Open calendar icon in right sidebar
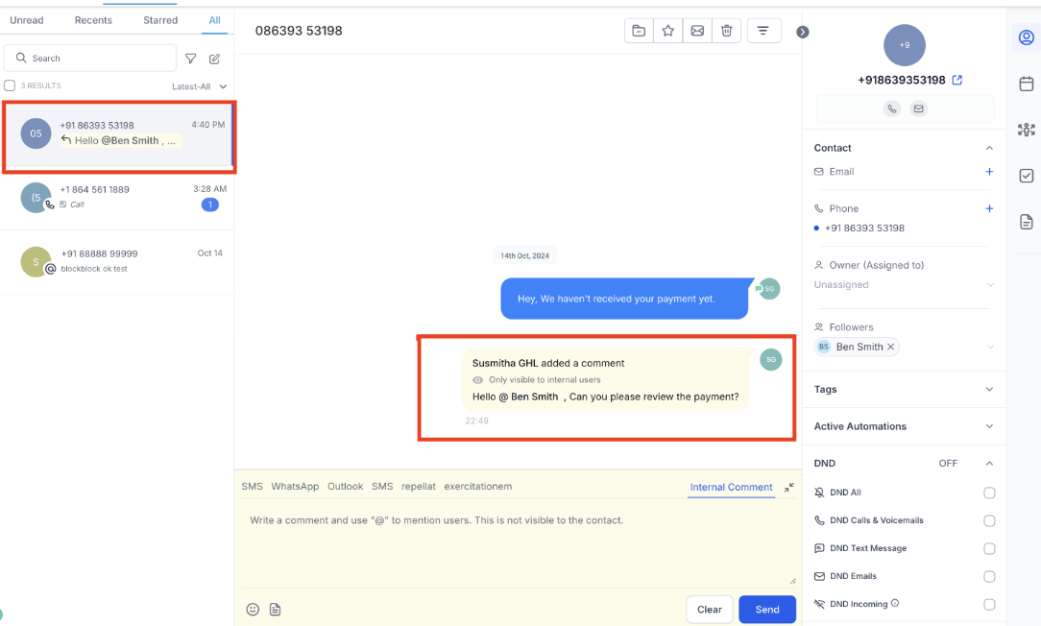Image resolution: width=1041 pixels, height=626 pixels. pos(1026,84)
